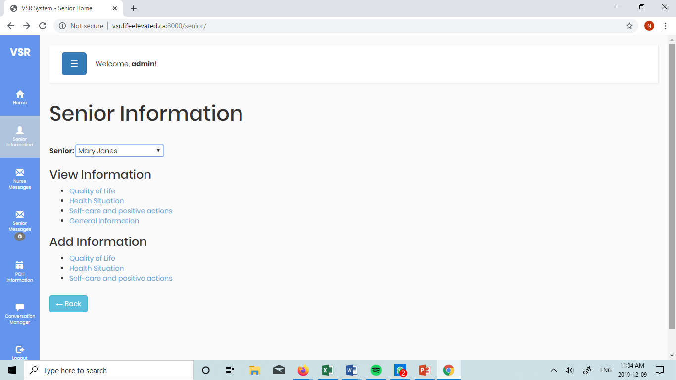Bookmark page with star icon

[x=629, y=26]
